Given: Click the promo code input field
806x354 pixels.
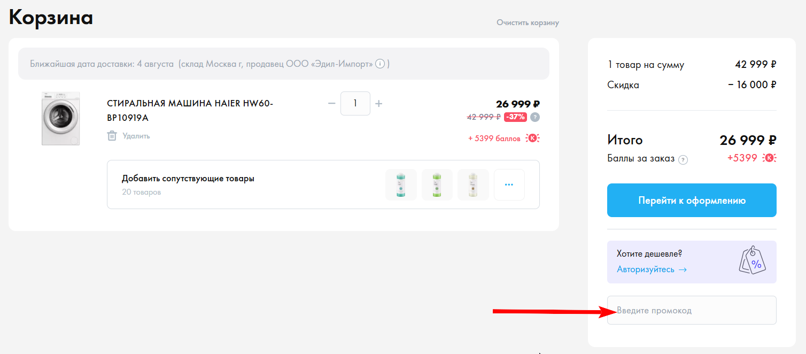Looking at the screenshot, I should click(692, 310).
